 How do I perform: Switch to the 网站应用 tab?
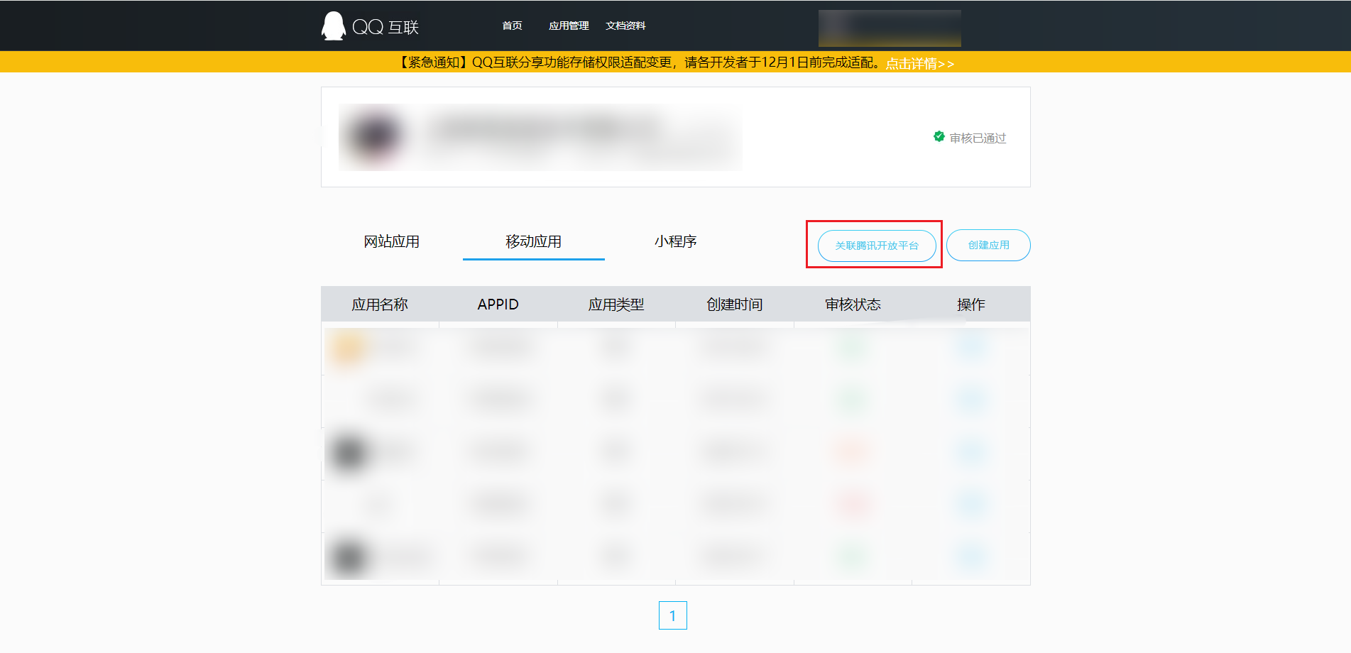coord(390,241)
